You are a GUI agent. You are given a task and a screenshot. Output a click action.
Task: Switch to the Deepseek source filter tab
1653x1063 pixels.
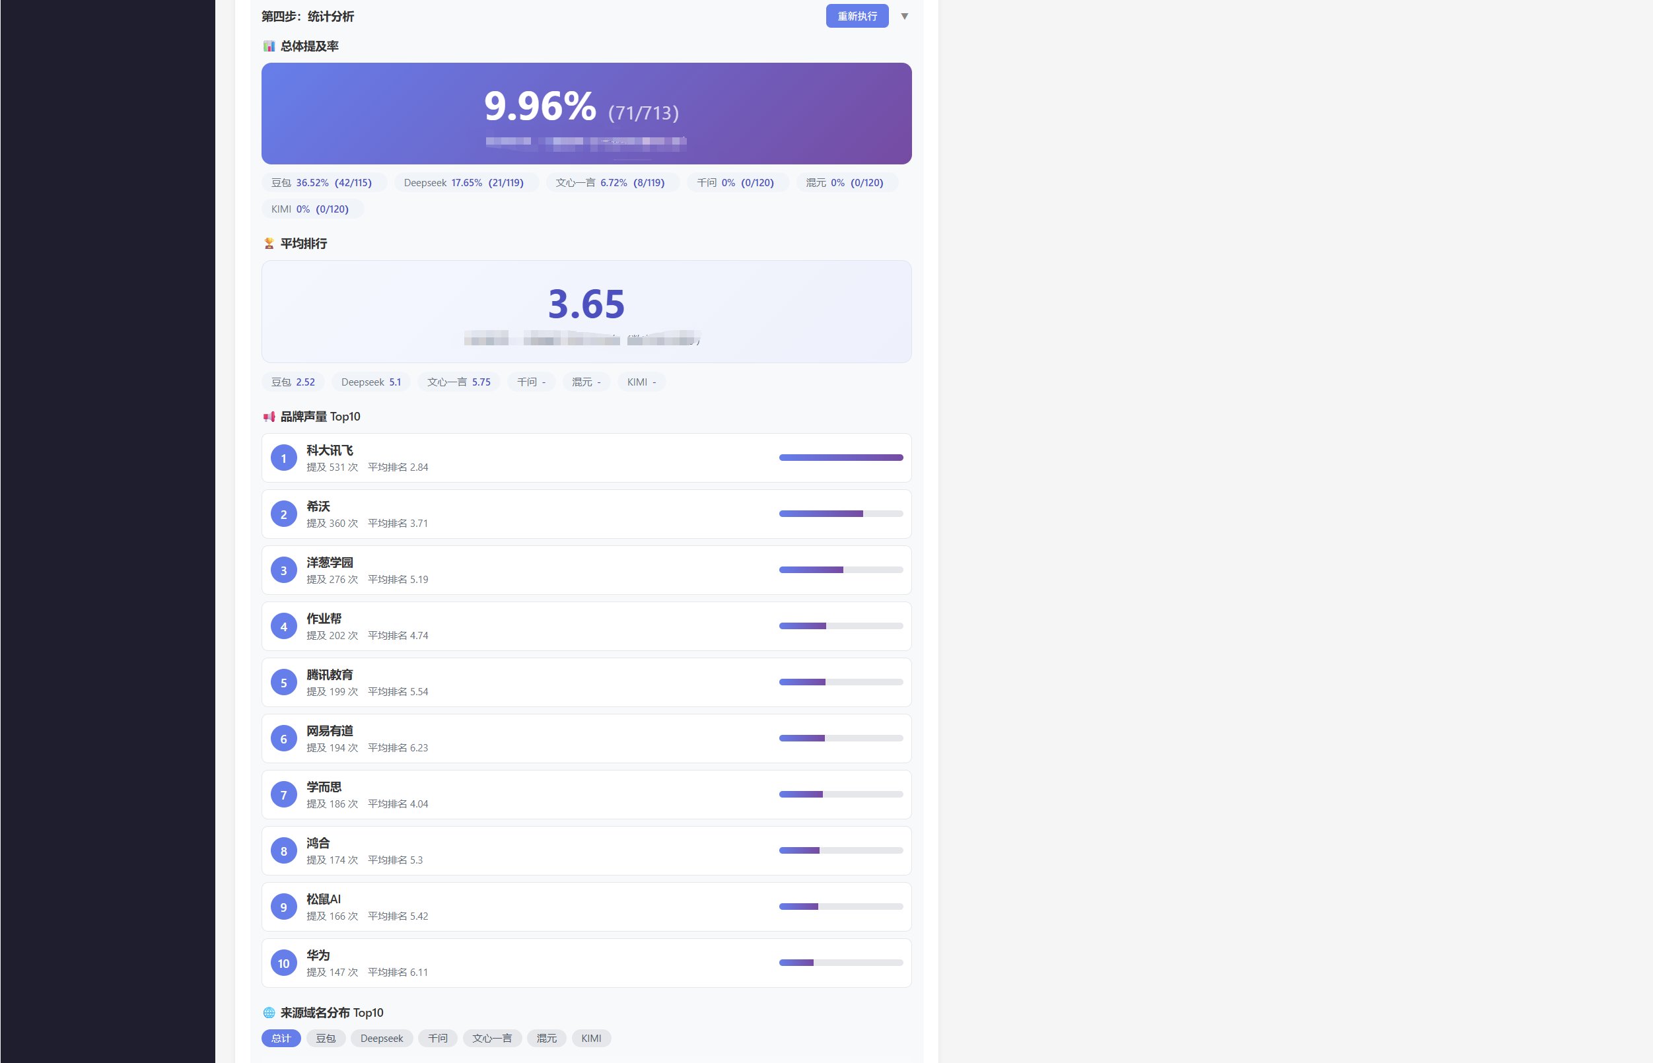(x=382, y=1038)
